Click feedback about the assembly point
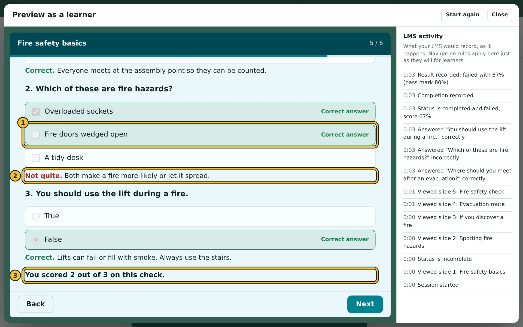 click(x=145, y=71)
